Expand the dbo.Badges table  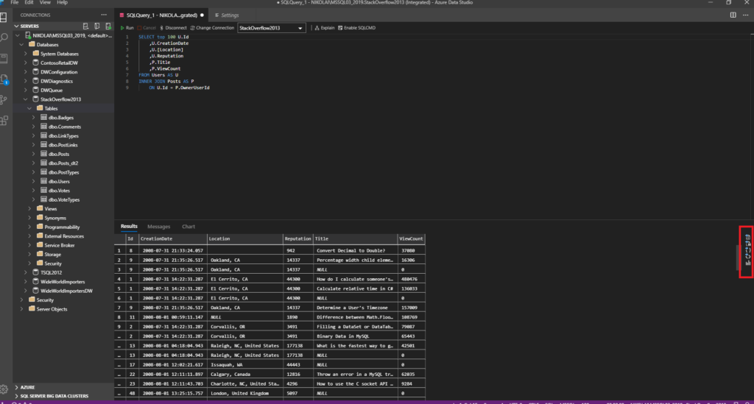[34, 117]
